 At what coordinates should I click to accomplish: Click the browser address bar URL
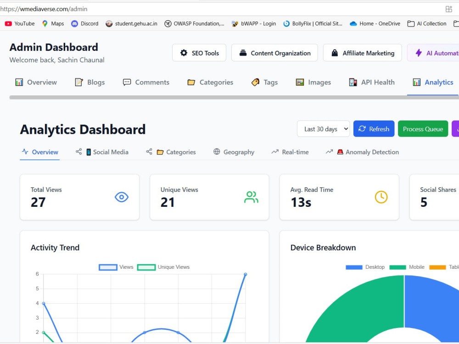click(x=44, y=9)
